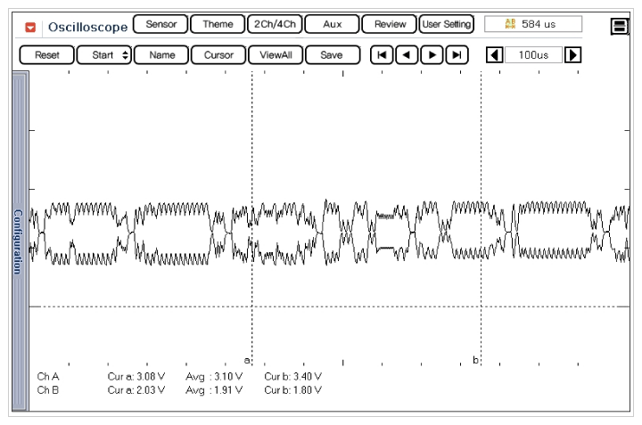Viewport: 642px width, 425px height.
Task: Toggle the Start button up/down arrows
Action: pyautogui.click(x=126, y=55)
